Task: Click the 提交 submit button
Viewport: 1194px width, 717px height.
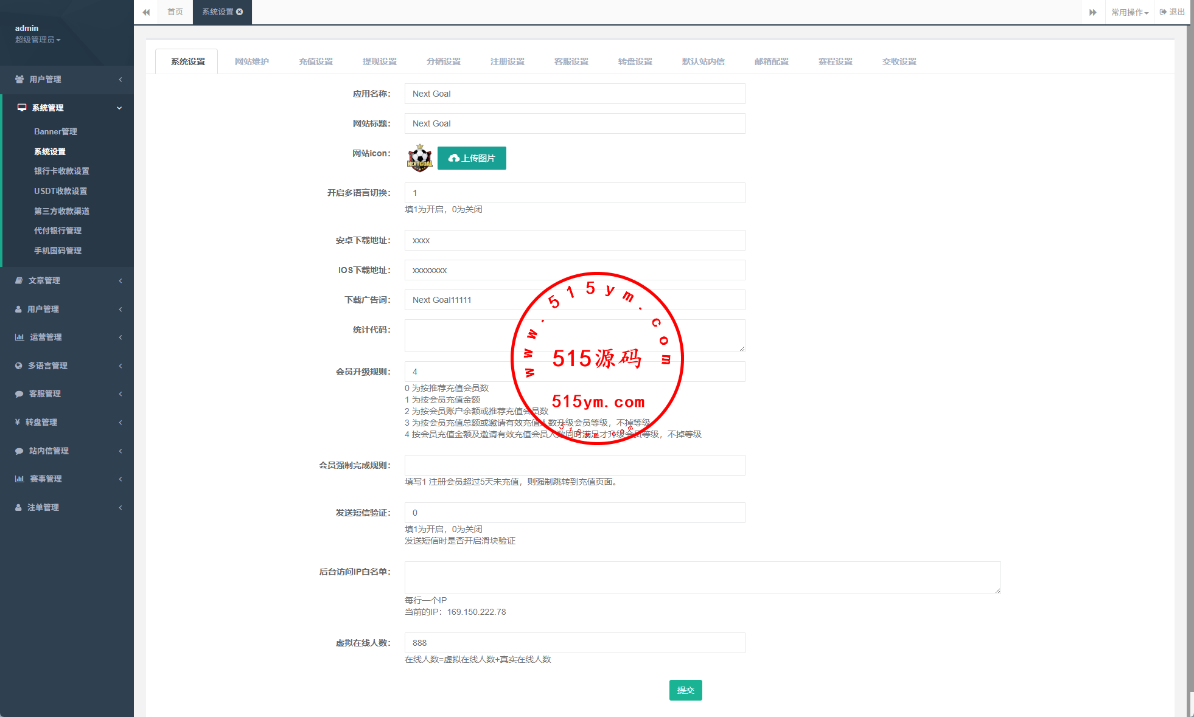Action: coord(685,690)
